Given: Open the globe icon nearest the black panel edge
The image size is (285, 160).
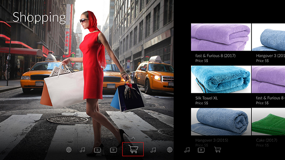Looking at the screenshot, I should coord(170,150).
